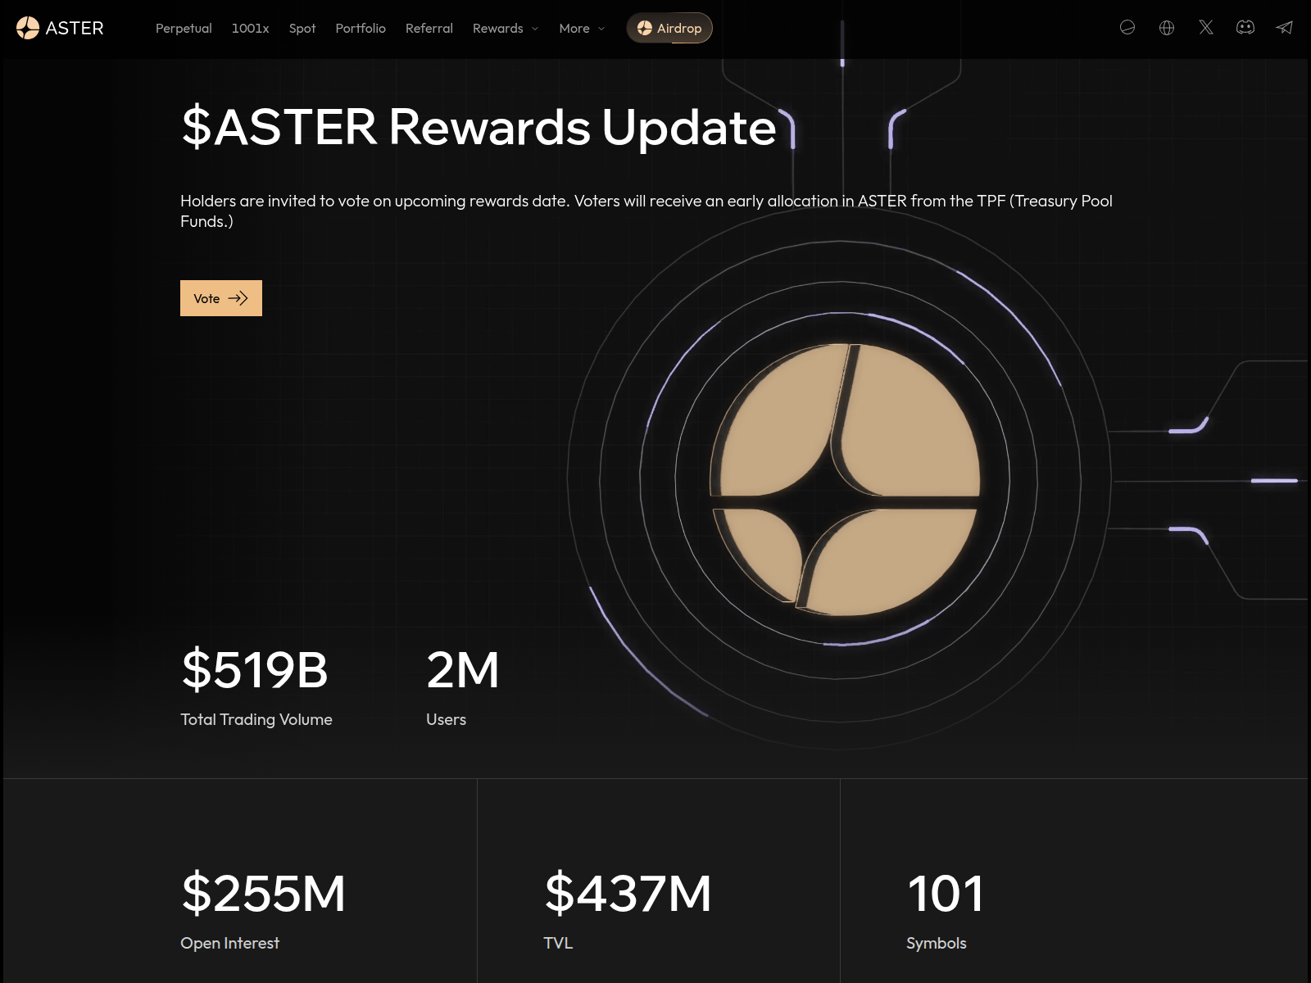Click the $519B Total Trading Volume stat
The width and height of the screenshot is (1311, 983).
[255, 672]
